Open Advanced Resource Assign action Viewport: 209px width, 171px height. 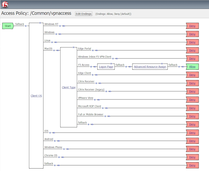150,67
